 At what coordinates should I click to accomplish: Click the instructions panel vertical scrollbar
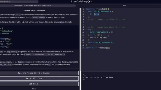[80, 39]
